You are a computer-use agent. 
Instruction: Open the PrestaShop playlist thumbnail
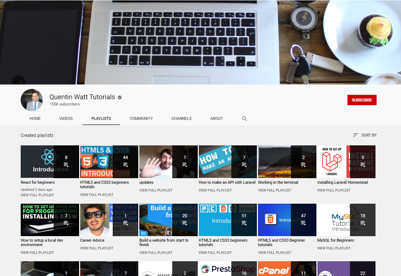[x=227, y=269]
